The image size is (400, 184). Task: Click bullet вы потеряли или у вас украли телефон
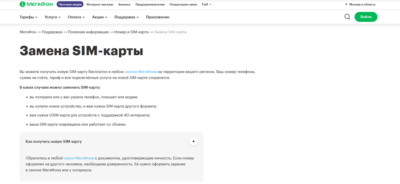point(84,97)
